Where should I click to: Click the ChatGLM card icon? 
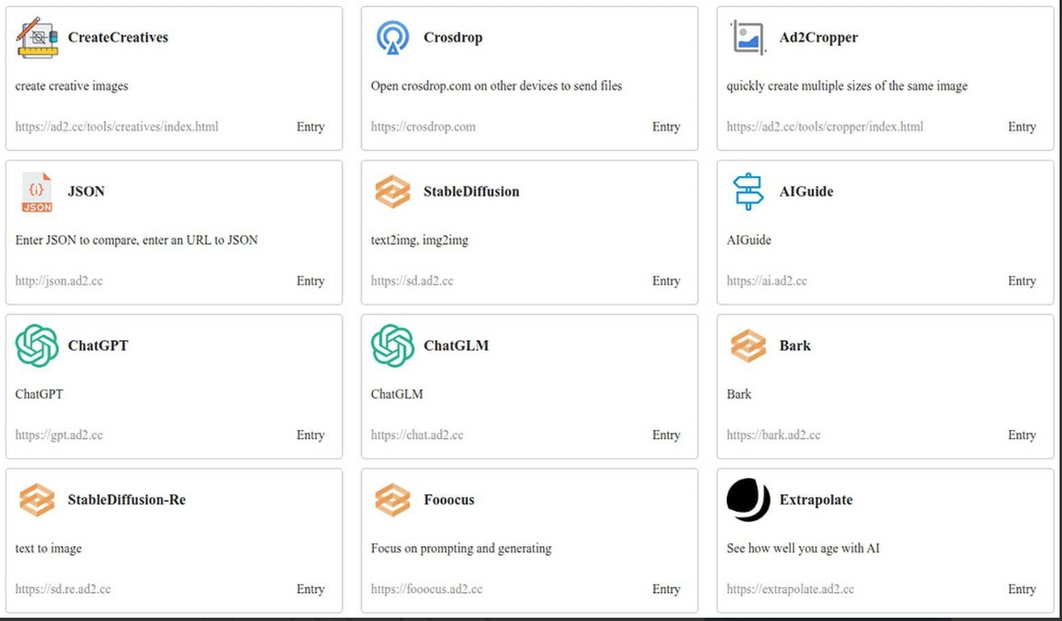click(393, 346)
